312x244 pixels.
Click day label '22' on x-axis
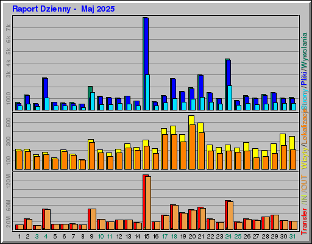[210, 237]
